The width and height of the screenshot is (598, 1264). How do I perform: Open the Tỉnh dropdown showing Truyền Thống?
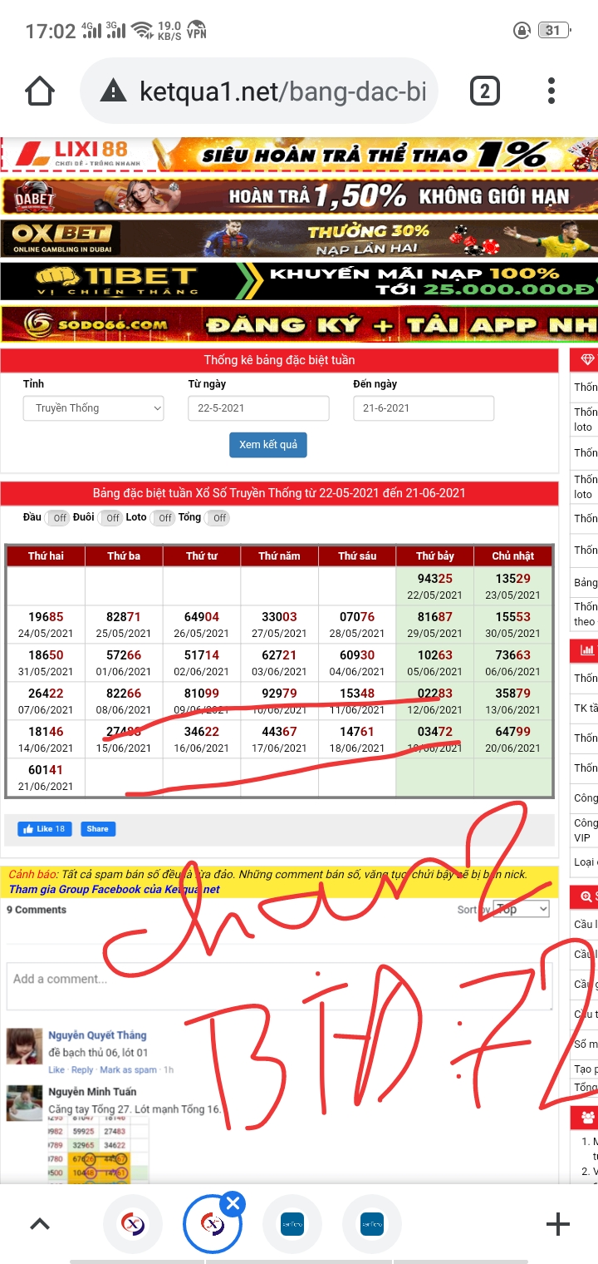[94, 408]
